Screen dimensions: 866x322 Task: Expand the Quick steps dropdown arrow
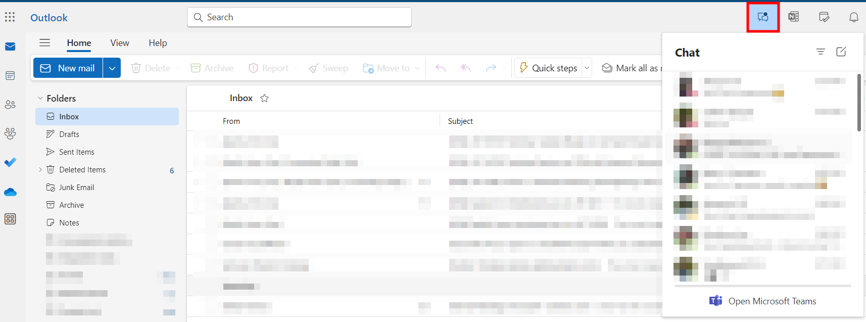pyautogui.click(x=587, y=68)
